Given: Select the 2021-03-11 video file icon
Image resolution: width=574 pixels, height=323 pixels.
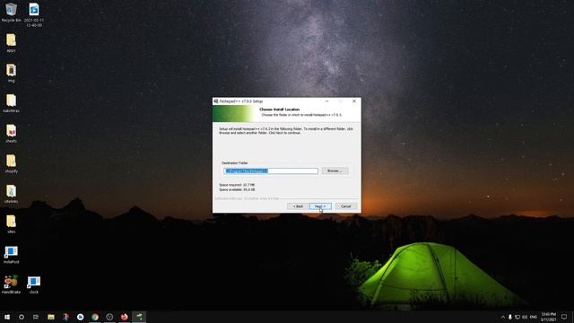Looking at the screenshot, I should (x=34, y=14).
